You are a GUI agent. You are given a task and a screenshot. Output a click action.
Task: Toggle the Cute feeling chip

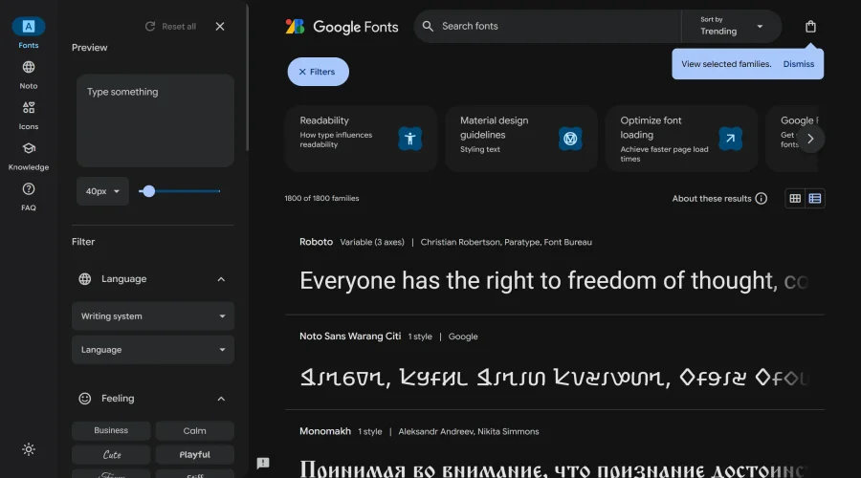click(111, 454)
